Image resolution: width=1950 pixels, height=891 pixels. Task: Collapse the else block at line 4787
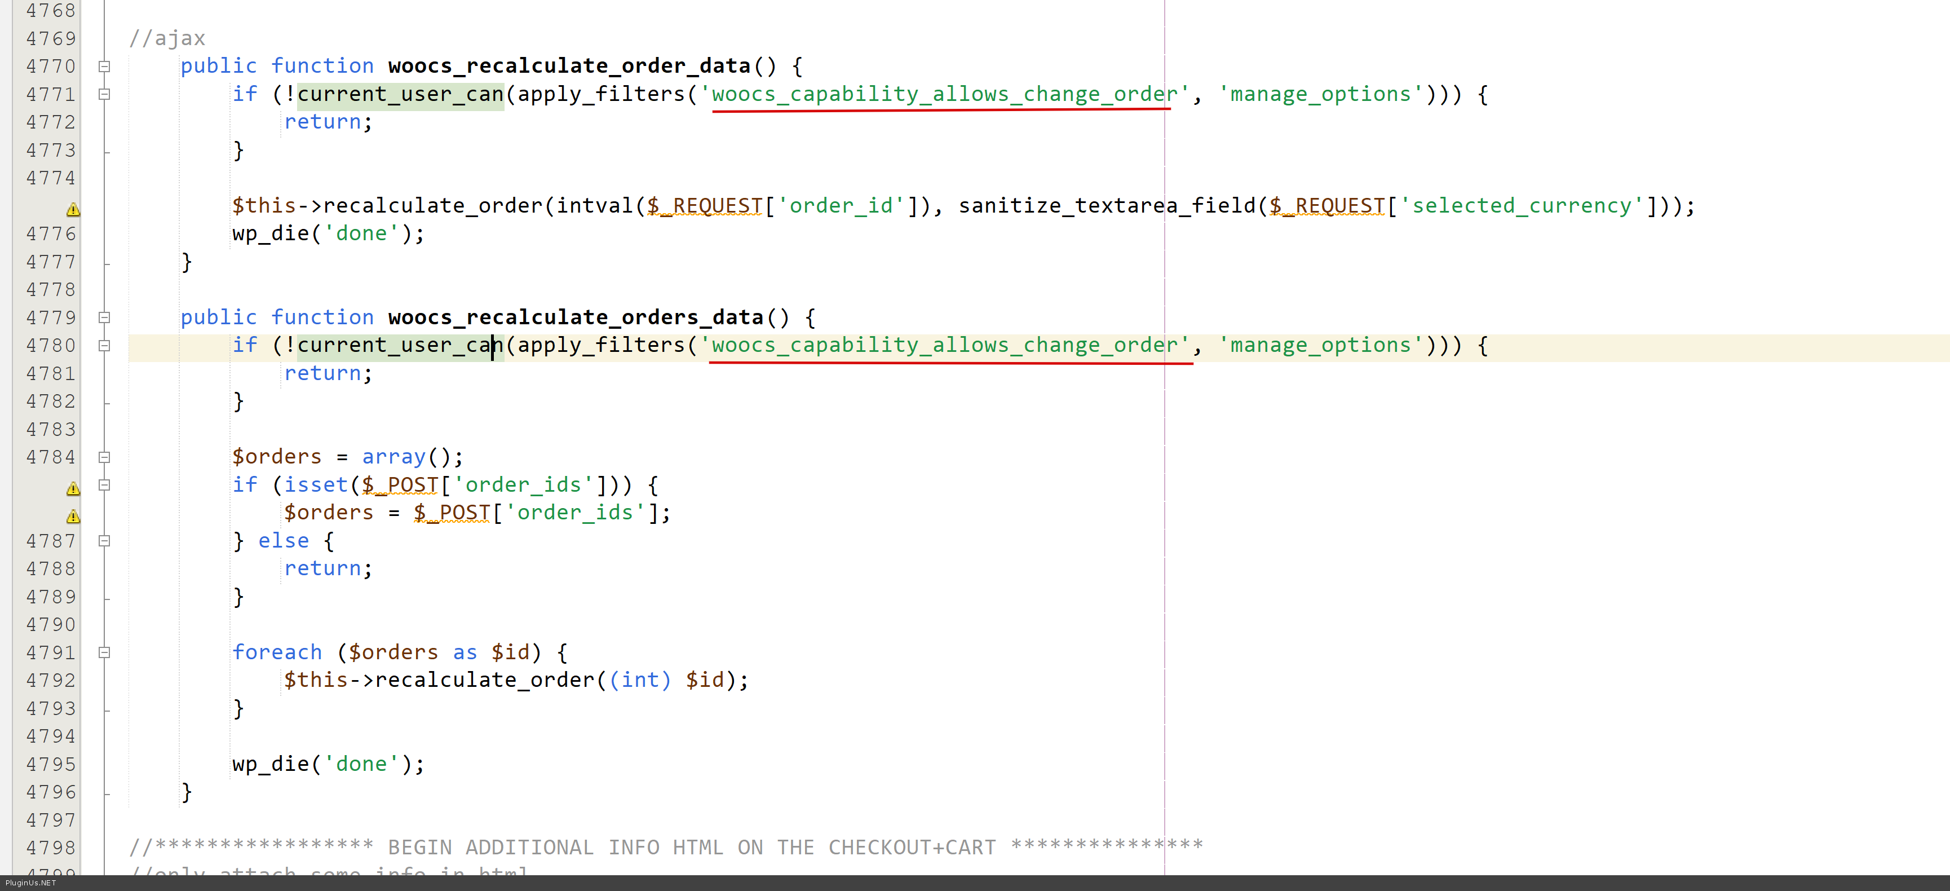(x=104, y=541)
